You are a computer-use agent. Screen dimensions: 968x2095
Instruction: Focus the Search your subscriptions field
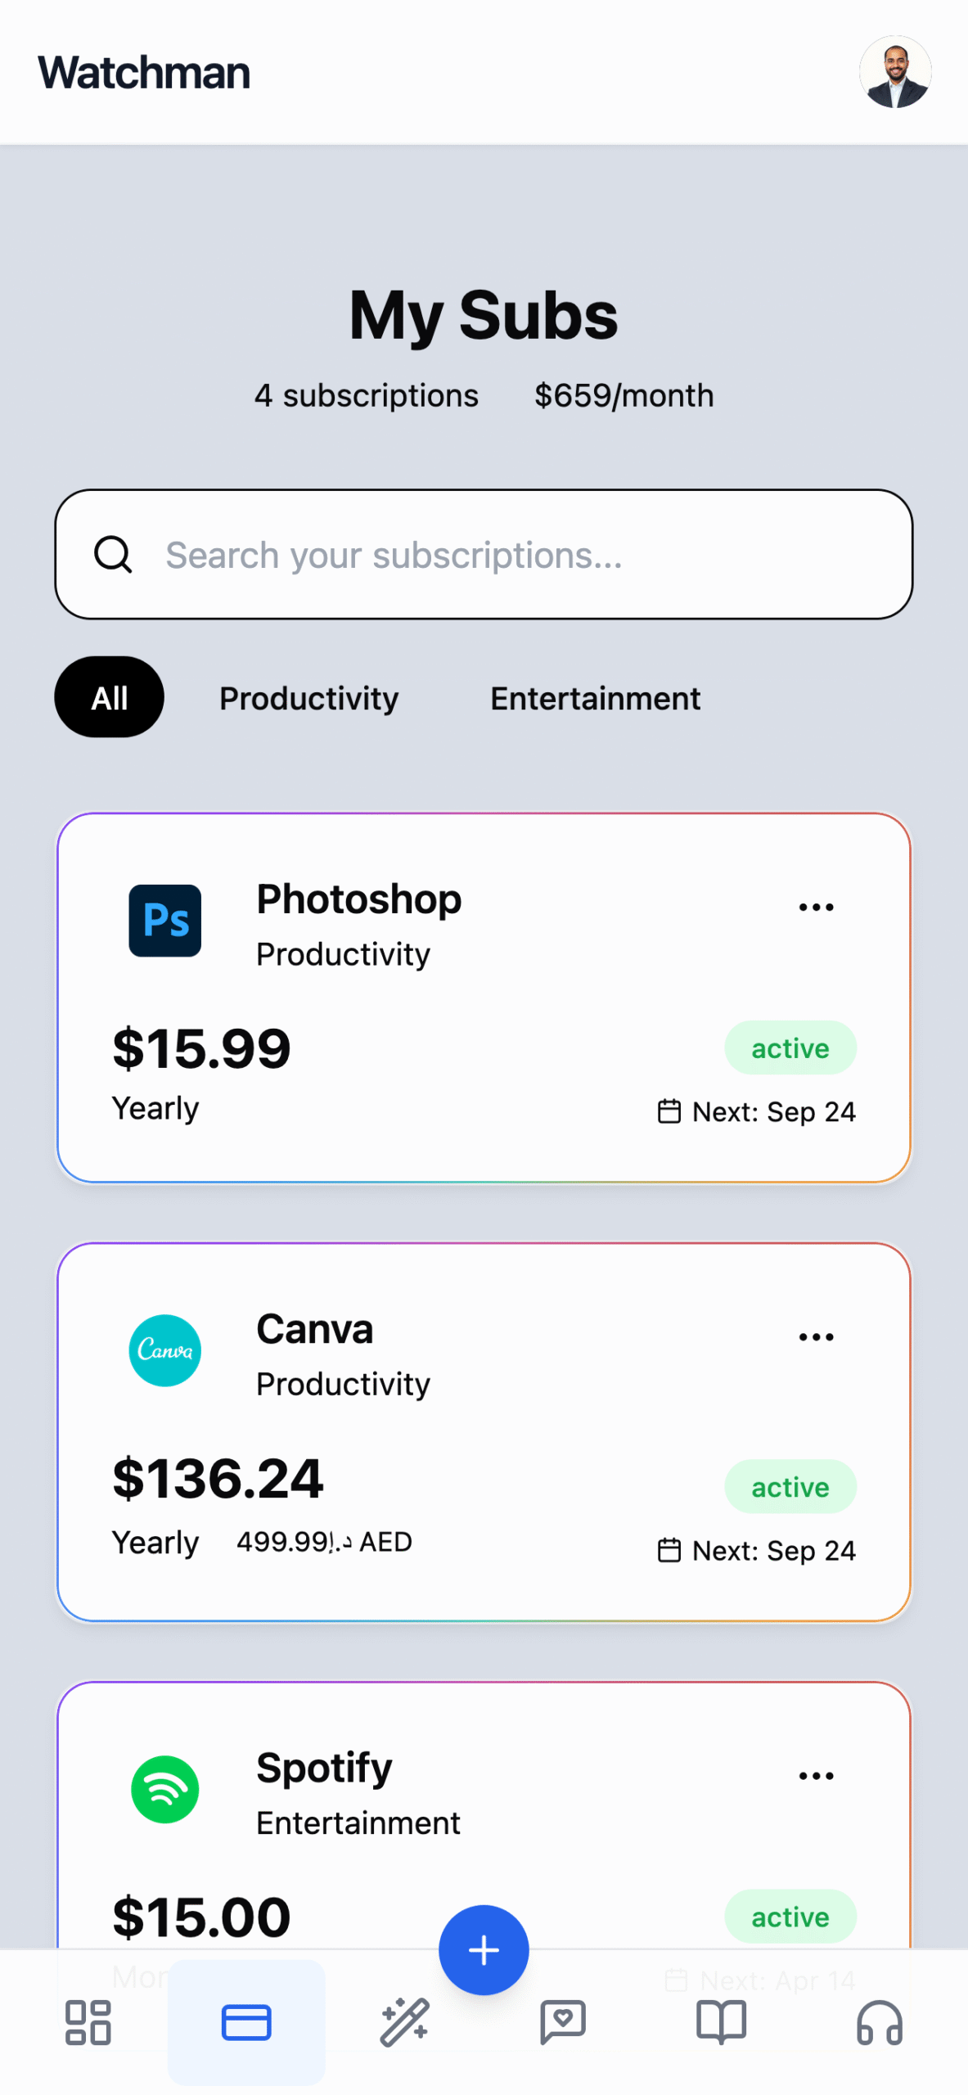[x=507, y=555]
